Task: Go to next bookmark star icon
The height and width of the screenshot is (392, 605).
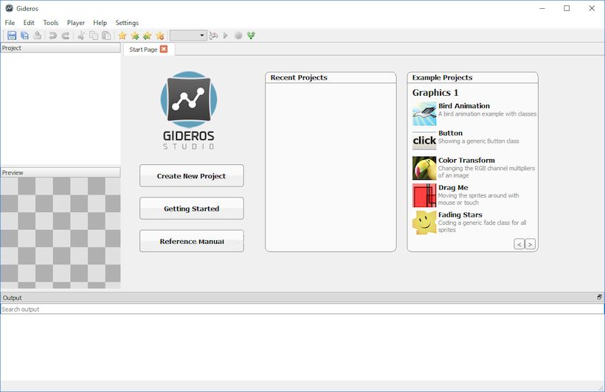Action: click(135, 36)
